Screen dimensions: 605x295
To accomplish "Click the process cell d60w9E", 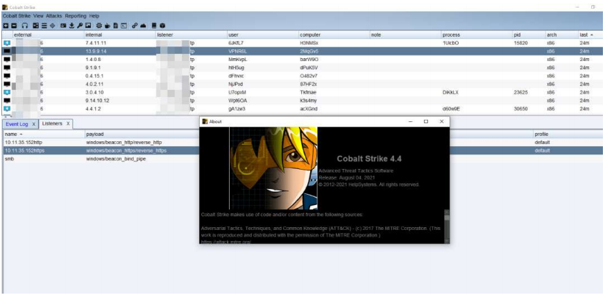I will (x=452, y=109).
